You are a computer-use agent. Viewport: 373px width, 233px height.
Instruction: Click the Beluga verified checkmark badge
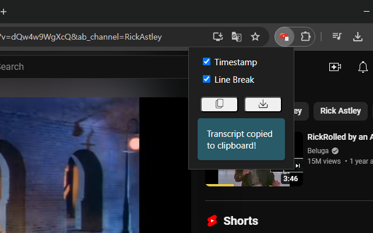(335, 151)
